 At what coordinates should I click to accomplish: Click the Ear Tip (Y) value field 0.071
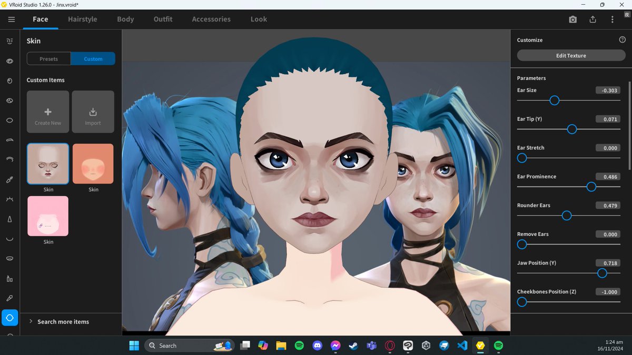pyautogui.click(x=608, y=119)
